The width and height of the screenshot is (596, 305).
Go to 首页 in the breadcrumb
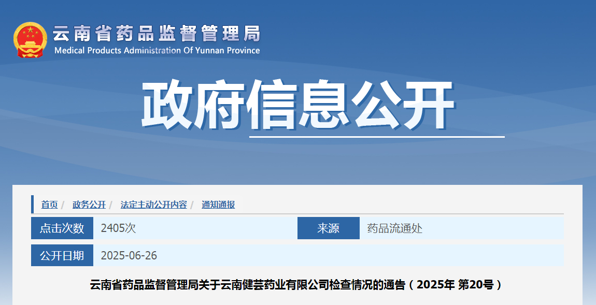tap(49, 205)
